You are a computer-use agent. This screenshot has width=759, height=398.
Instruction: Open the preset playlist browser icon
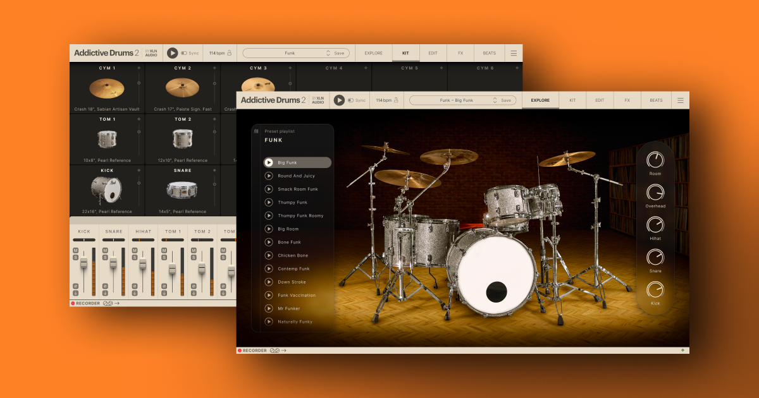[256, 131]
